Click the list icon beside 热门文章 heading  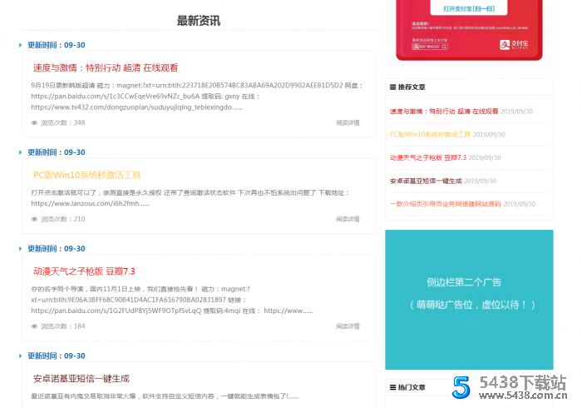392,387
